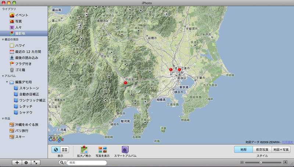Click the 名古屋市 map label

point(54,107)
